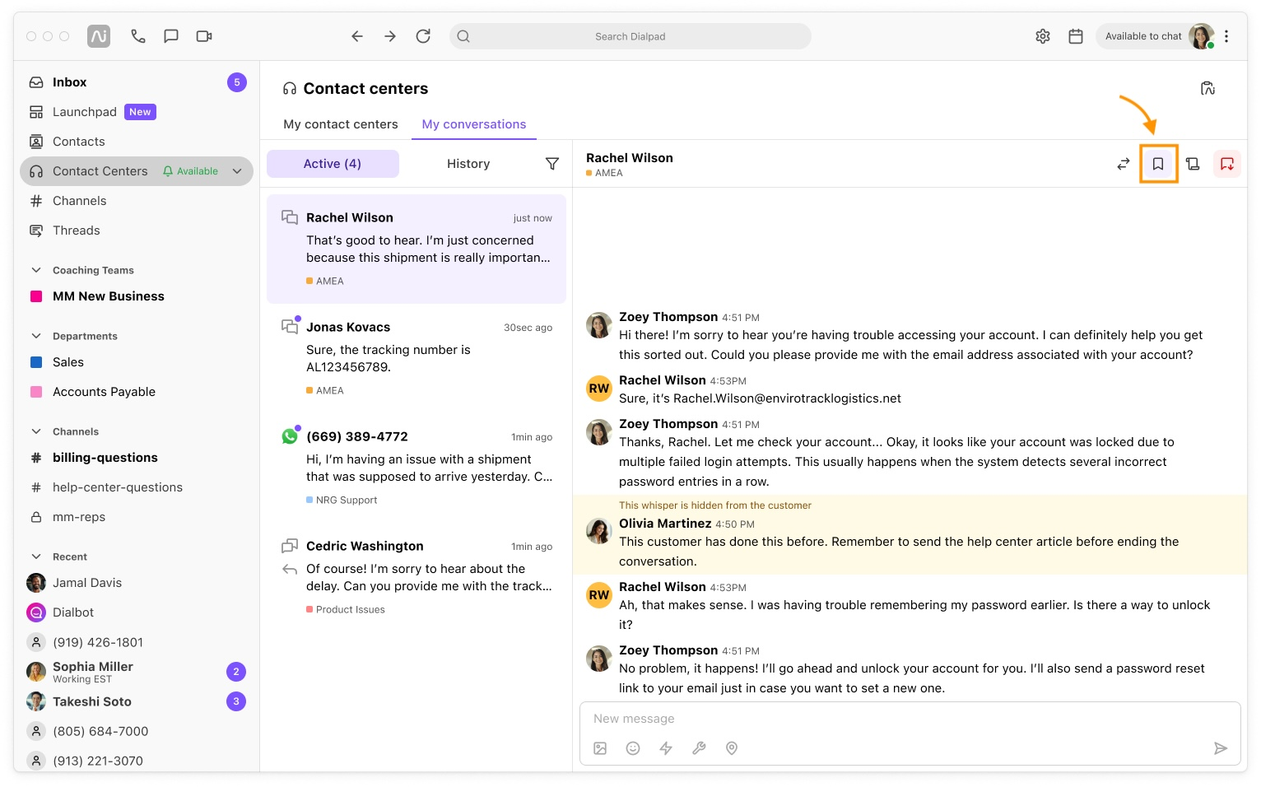The width and height of the screenshot is (1261, 787).
Task: Click the Inbox unread badge showing 5
Action: [237, 82]
